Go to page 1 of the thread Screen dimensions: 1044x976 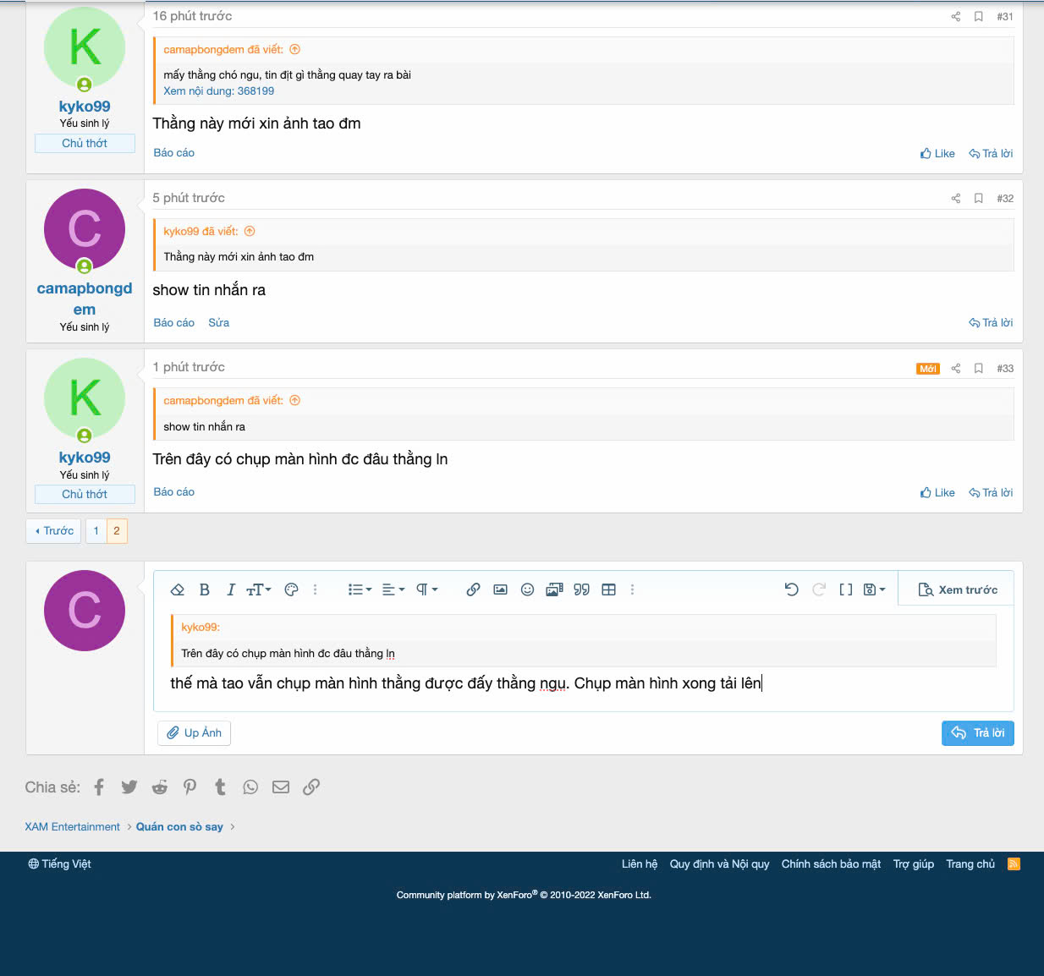96,531
